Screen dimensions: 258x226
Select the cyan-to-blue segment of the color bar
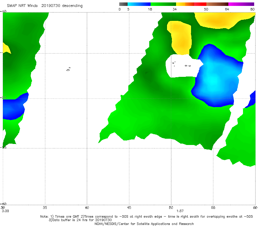139,4
